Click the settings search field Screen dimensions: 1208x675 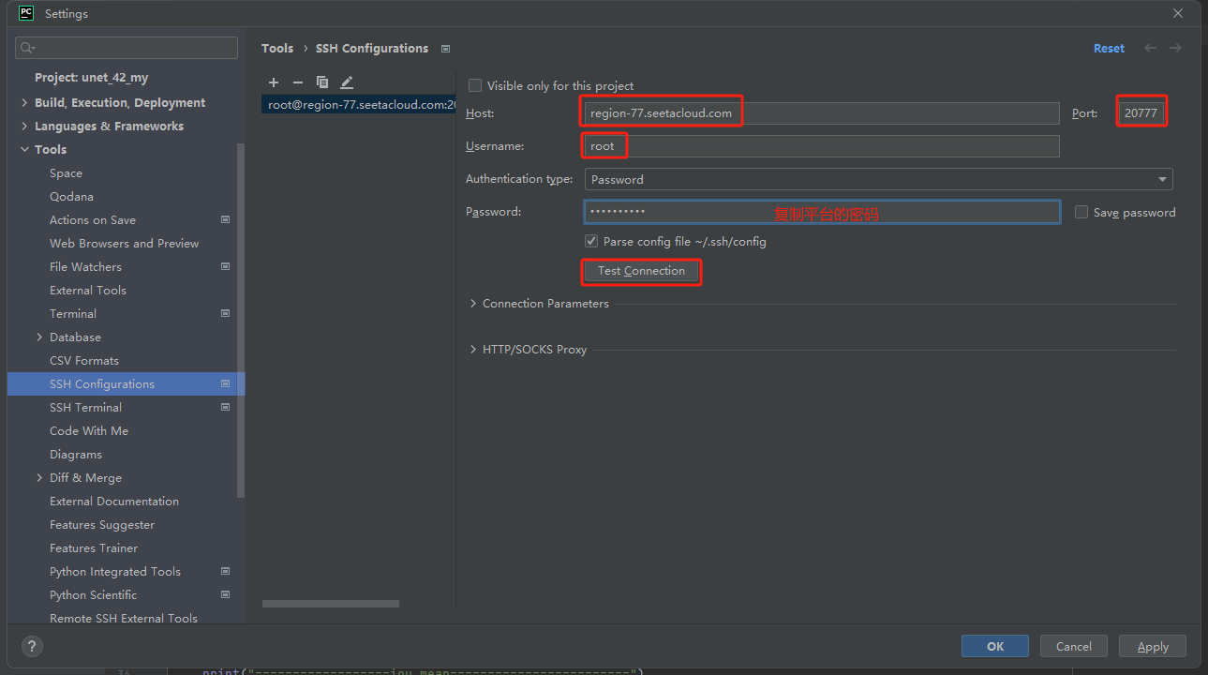127,48
